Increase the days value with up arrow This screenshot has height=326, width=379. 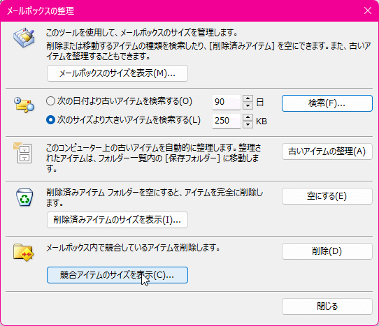(x=248, y=98)
